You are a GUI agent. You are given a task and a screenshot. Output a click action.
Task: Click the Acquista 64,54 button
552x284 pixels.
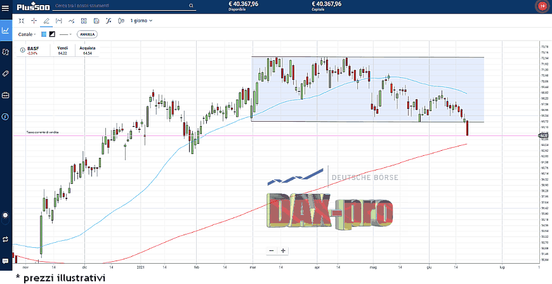(88, 50)
